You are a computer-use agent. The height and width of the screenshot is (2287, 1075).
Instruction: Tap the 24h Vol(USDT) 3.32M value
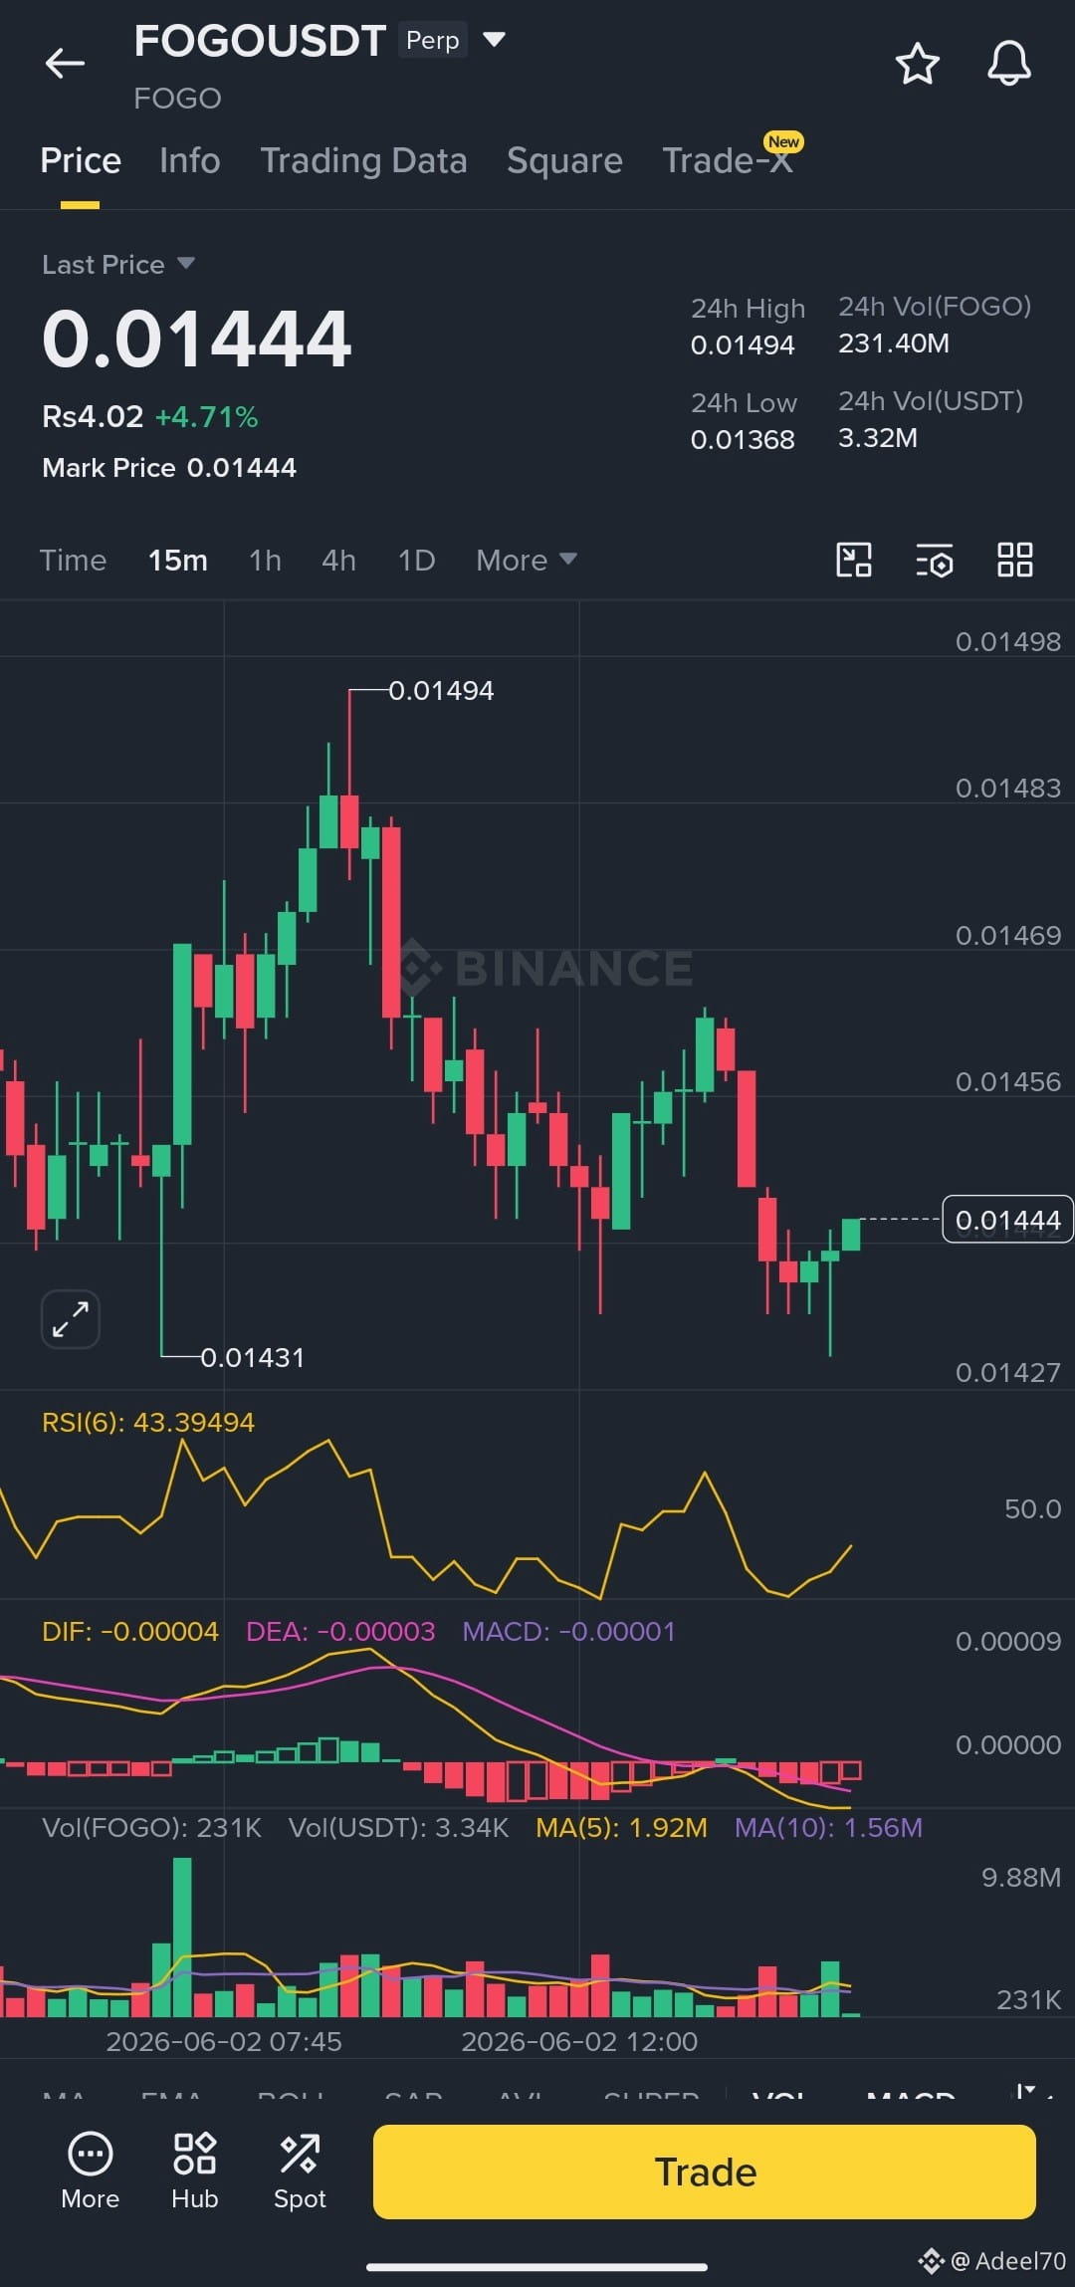pos(878,438)
